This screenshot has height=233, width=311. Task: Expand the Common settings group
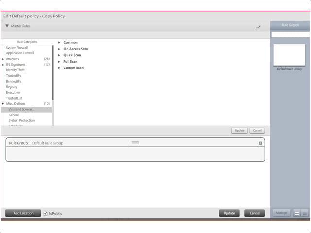(59, 42)
